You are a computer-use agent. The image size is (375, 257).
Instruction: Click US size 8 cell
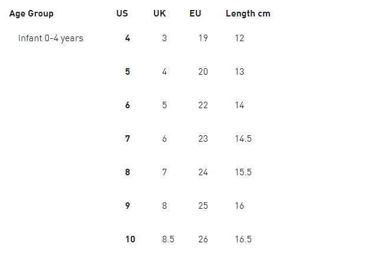click(x=127, y=172)
